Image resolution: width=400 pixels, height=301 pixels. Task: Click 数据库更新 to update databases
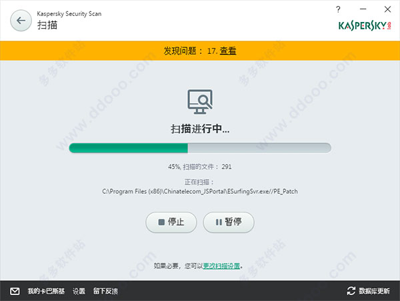(374, 291)
